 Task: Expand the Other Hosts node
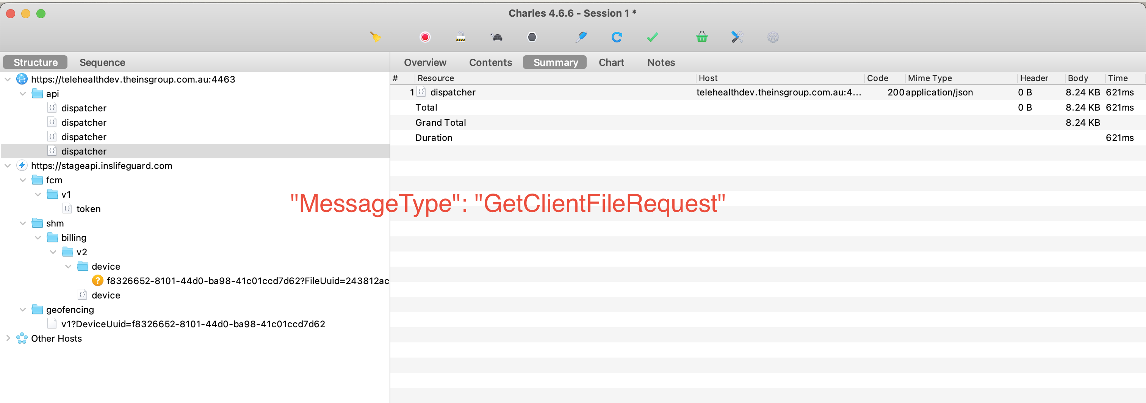tap(8, 338)
